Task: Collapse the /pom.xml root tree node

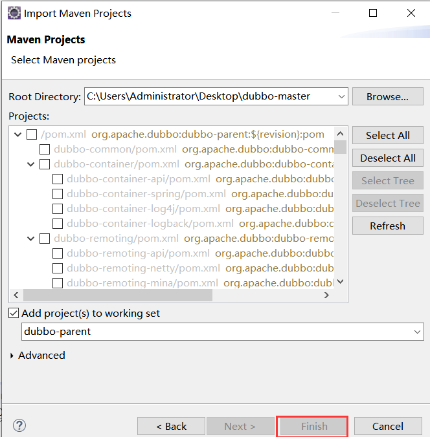Action: click(x=18, y=134)
